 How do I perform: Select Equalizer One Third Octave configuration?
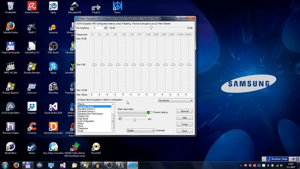tap(90, 114)
